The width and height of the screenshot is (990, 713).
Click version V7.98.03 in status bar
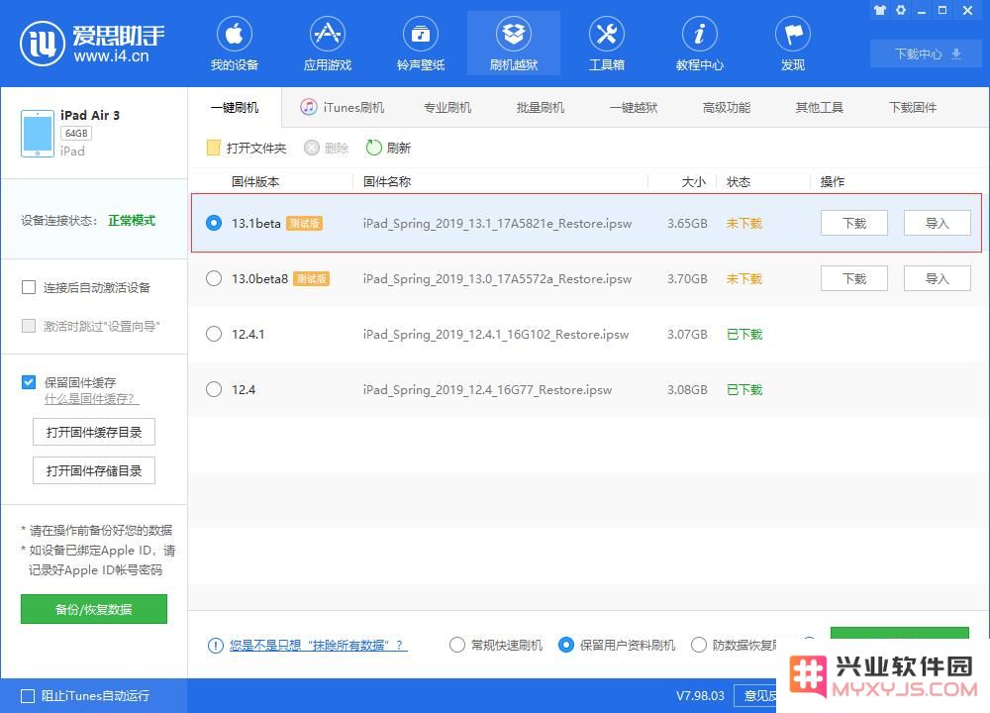[x=700, y=696]
